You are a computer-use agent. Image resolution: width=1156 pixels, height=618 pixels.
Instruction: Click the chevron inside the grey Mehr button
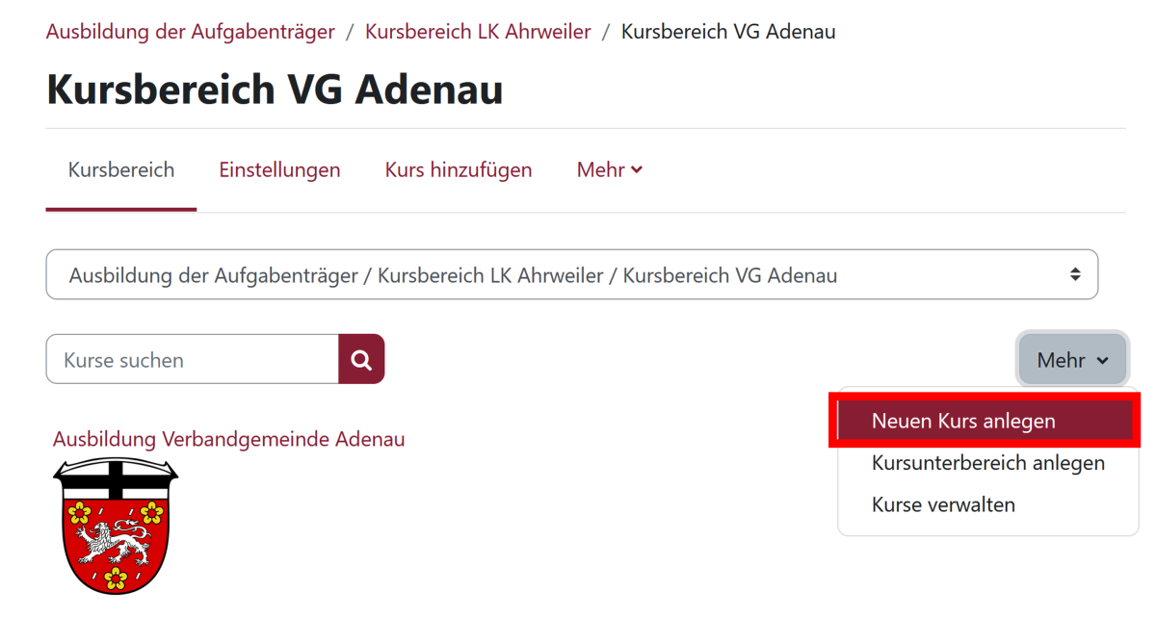click(x=1102, y=361)
